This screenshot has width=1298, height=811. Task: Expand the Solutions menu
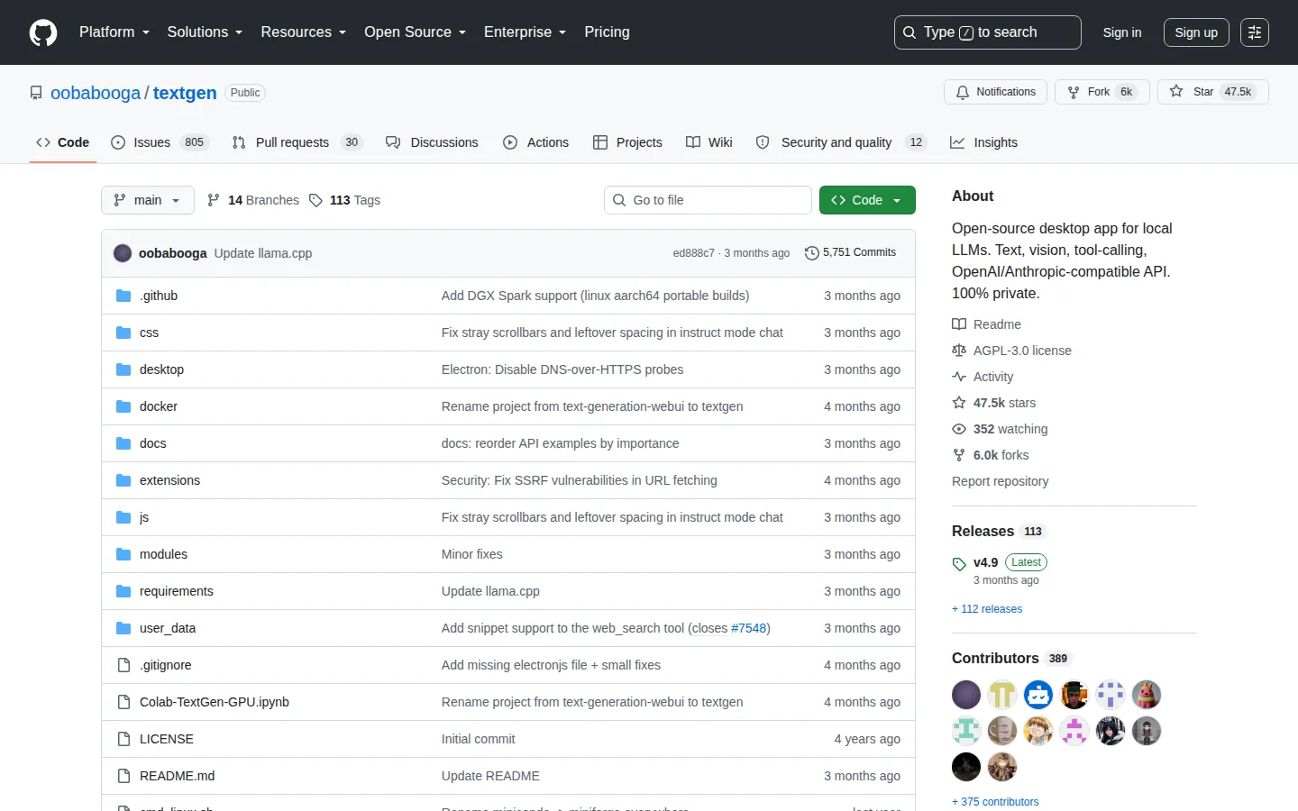click(205, 32)
